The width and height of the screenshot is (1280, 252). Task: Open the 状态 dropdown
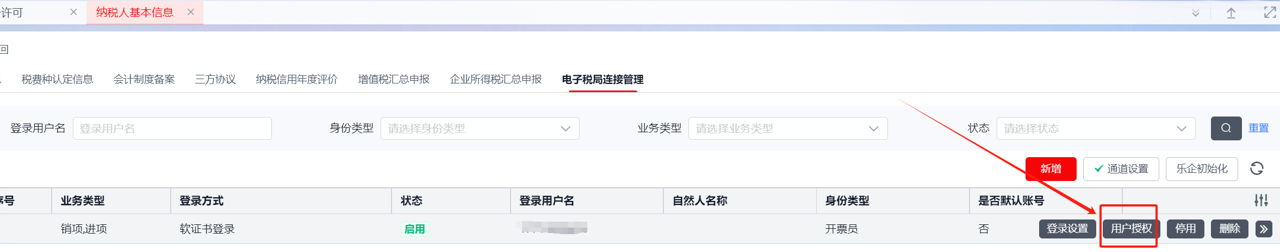(x=1095, y=128)
